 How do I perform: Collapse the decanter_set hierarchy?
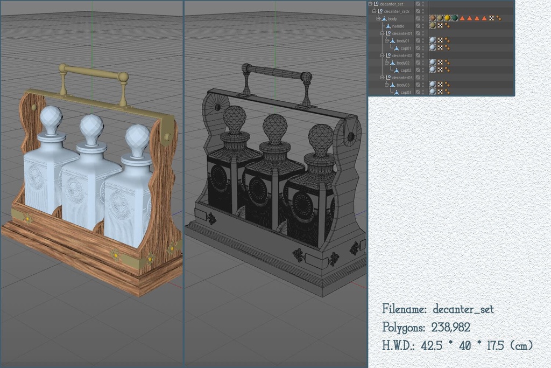pos(370,4)
